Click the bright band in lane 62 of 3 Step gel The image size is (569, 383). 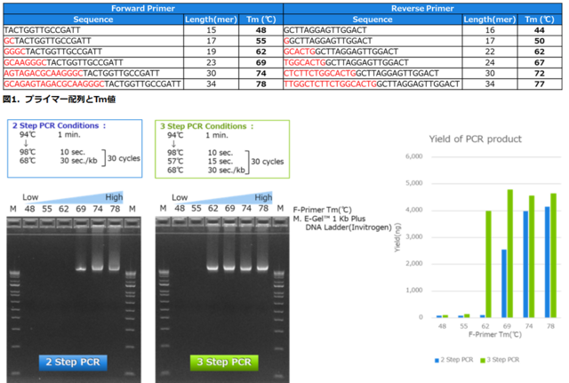212,268
